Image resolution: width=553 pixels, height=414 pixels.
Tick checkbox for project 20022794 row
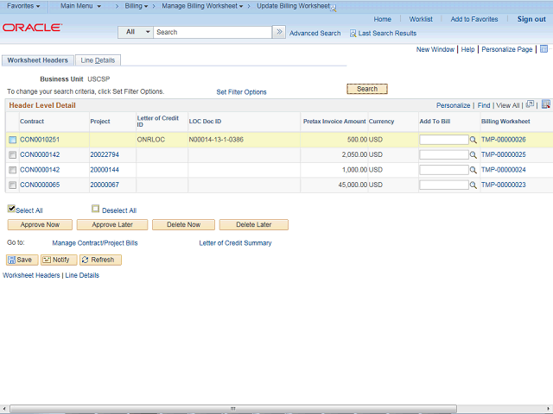click(x=12, y=155)
